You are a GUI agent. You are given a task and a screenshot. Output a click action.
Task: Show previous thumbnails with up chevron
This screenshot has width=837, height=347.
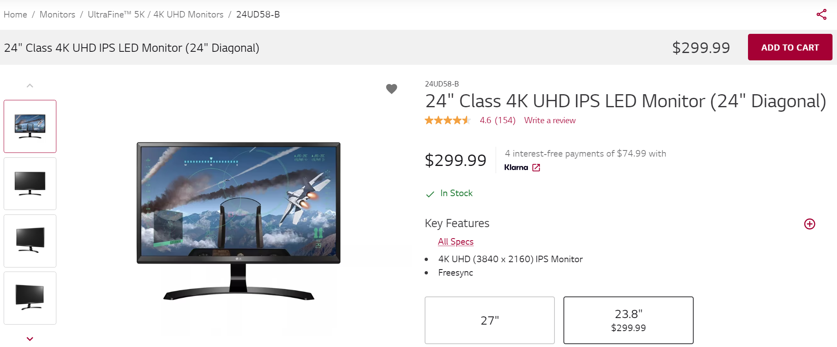pyautogui.click(x=30, y=86)
